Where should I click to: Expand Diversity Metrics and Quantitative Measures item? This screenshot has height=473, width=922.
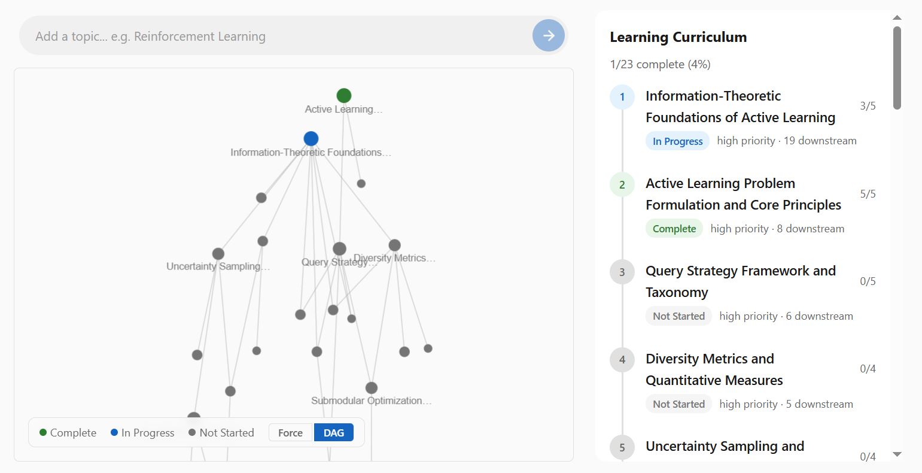pyautogui.click(x=714, y=369)
